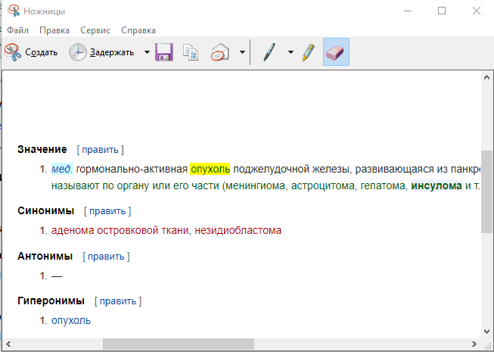Click the править link next to Значение

click(x=101, y=150)
